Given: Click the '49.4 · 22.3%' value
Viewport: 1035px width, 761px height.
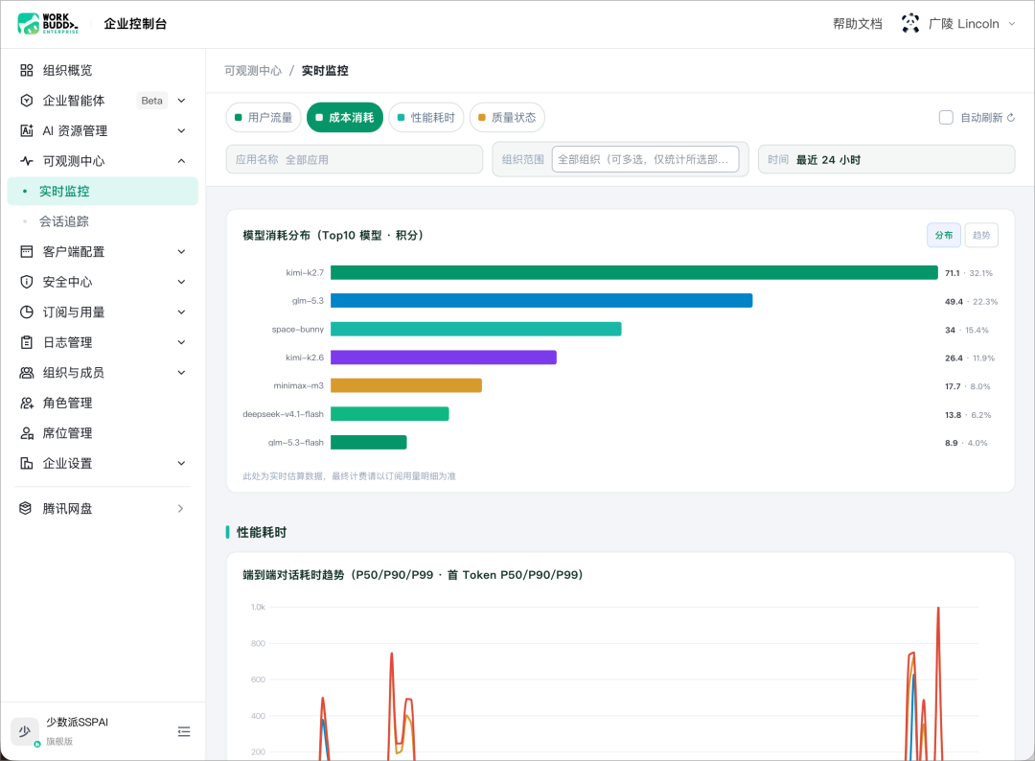Looking at the screenshot, I should 971,302.
